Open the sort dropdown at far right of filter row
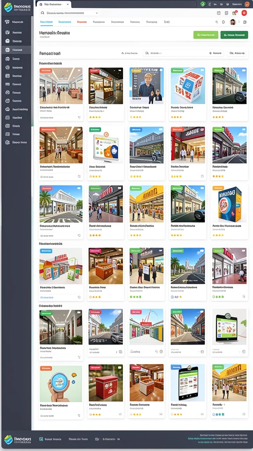 (237, 53)
